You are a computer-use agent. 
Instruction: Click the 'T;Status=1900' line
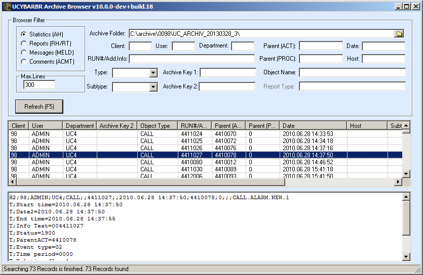click(x=32, y=233)
